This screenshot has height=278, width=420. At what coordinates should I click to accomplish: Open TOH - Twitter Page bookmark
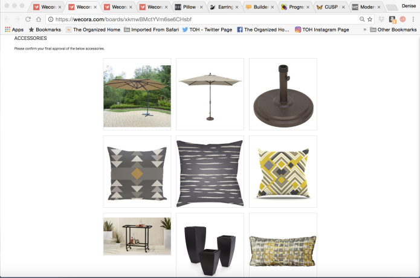207,30
